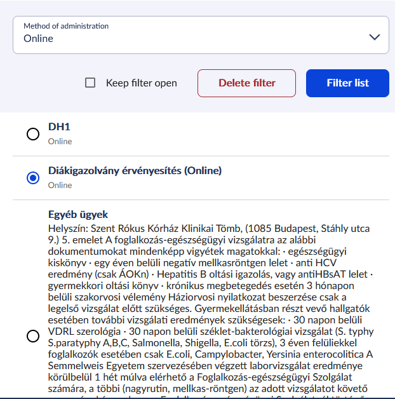Open the Method of administration dropdown
The image size is (395, 399).
tap(201, 35)
